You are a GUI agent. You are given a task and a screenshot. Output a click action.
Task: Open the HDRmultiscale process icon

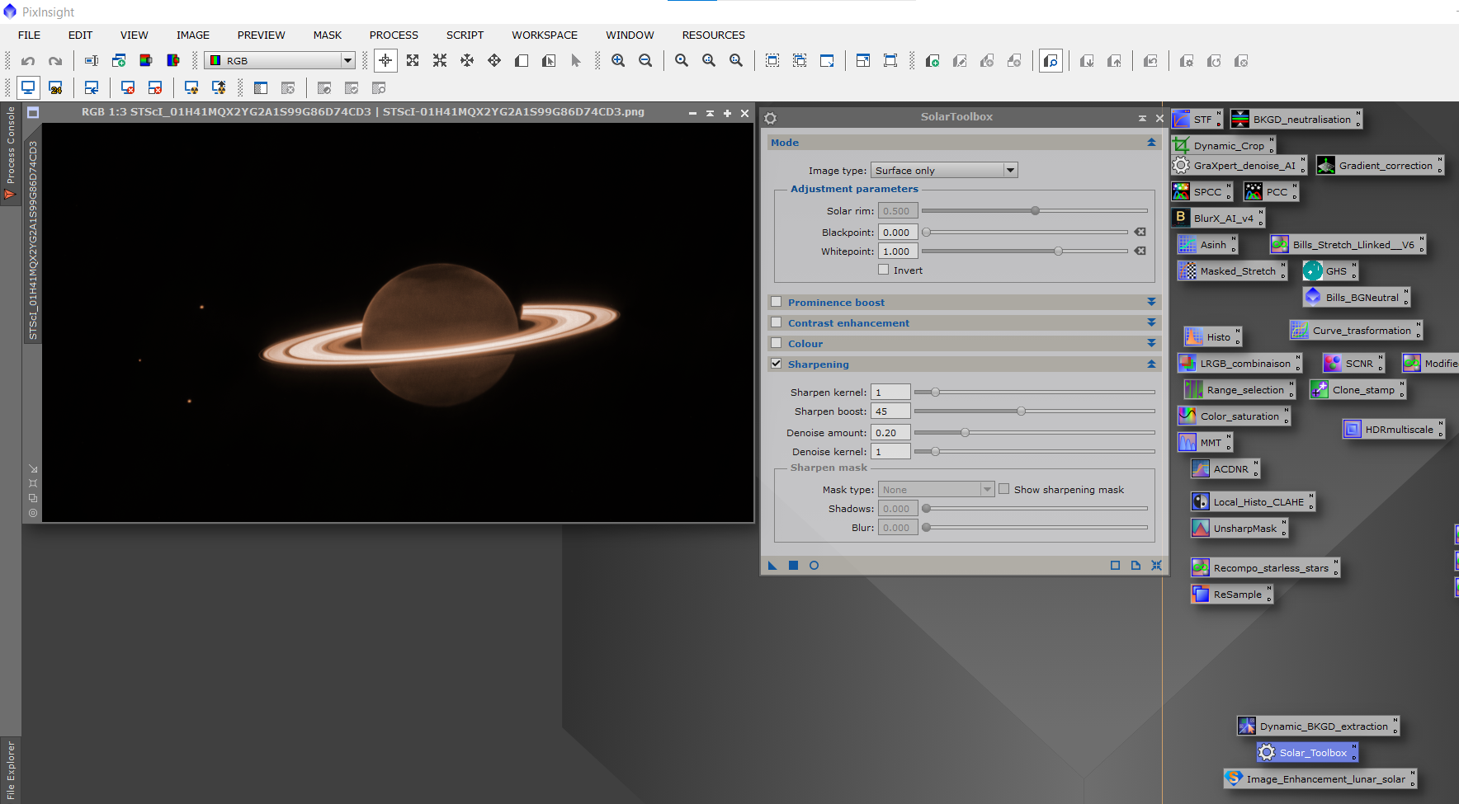pyautogui.click(x=1393, y=430)
